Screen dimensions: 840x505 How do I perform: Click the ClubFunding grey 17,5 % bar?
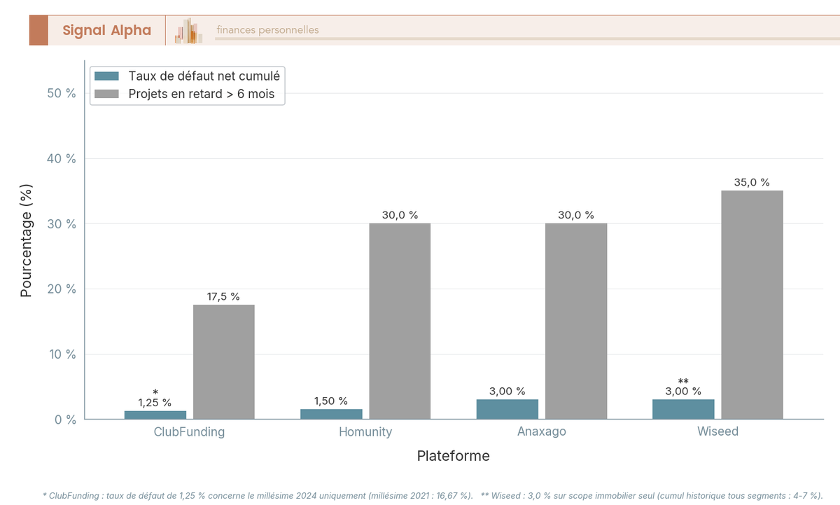click(x=224, y=361)
